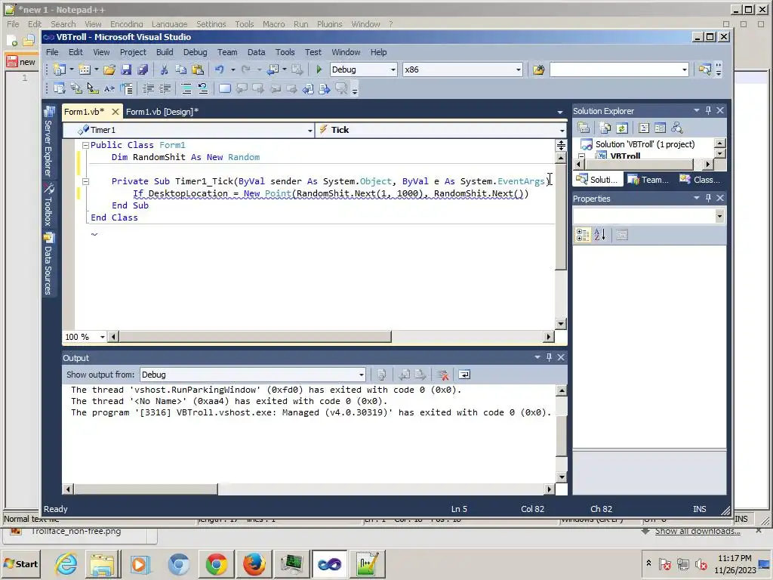Click View Class Diagram icon
Screen dimensions: 773x580
(677, 128)
